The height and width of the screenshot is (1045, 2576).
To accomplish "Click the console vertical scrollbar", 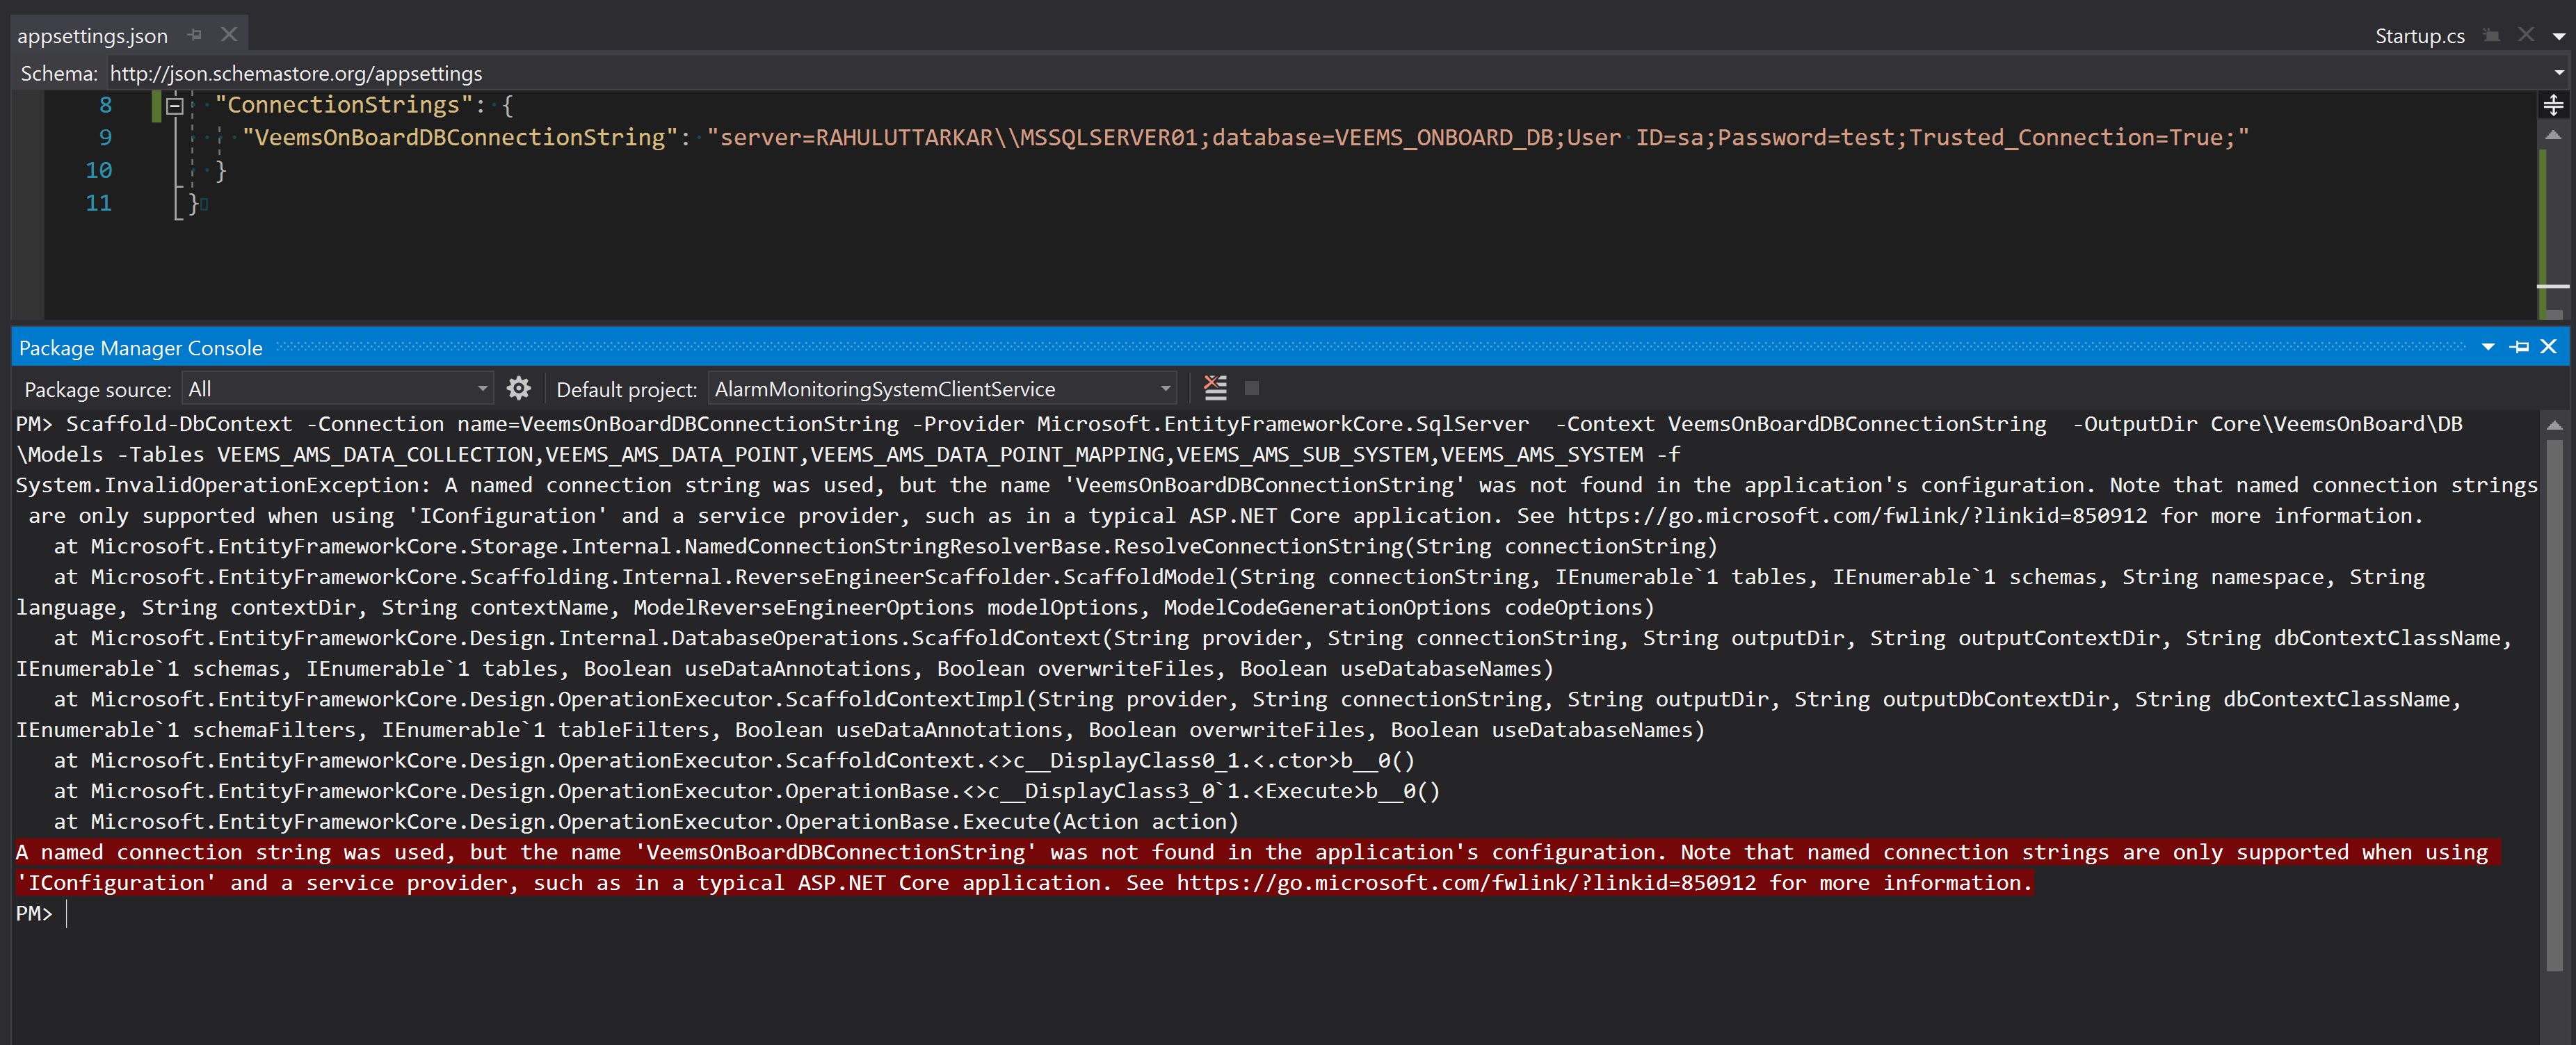I will 2554,700.
